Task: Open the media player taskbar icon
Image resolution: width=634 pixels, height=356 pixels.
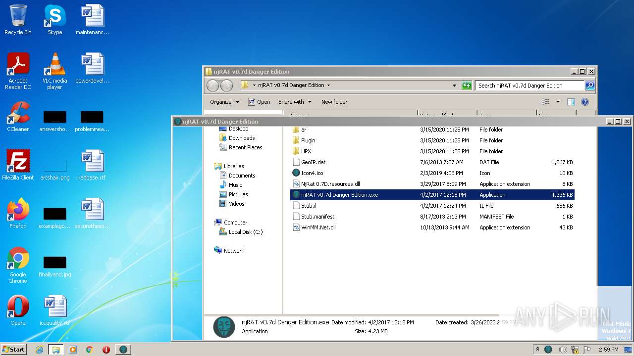Action: point(73,350)
